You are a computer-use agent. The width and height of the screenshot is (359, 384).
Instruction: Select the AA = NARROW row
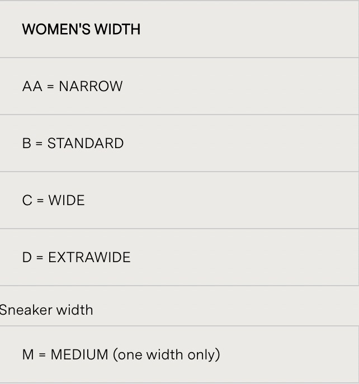click(x=179, y=86)
